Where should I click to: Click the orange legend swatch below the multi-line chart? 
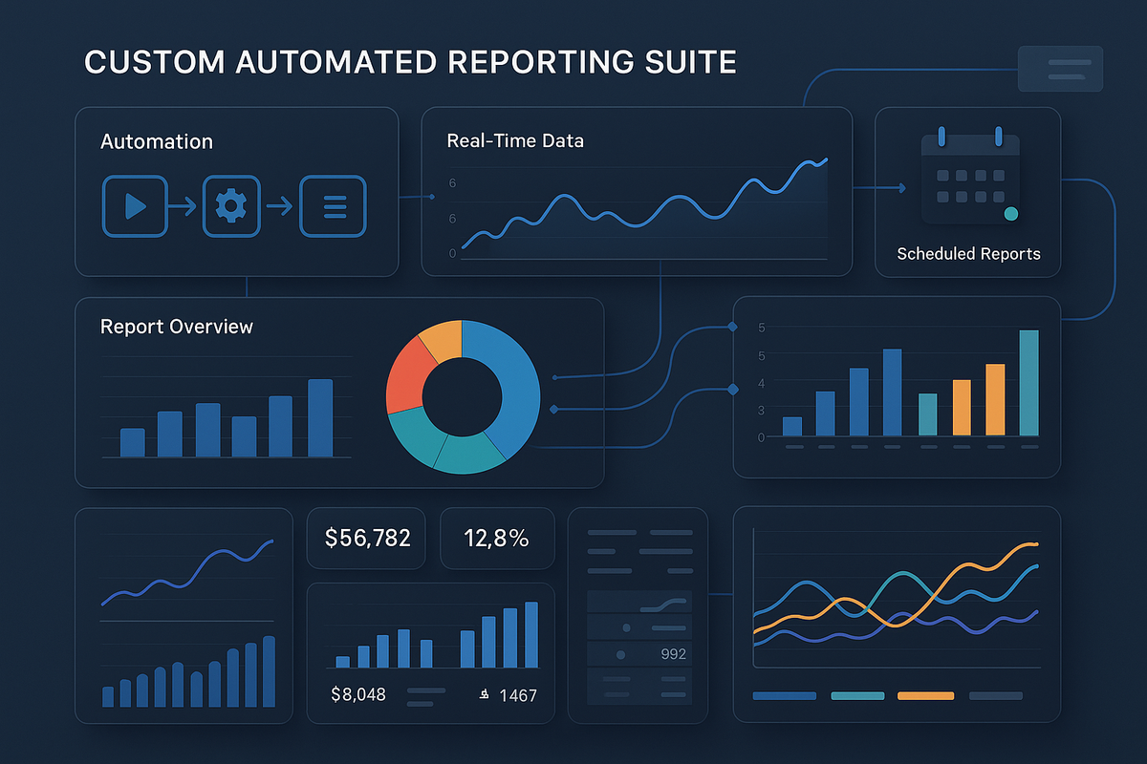925,696
